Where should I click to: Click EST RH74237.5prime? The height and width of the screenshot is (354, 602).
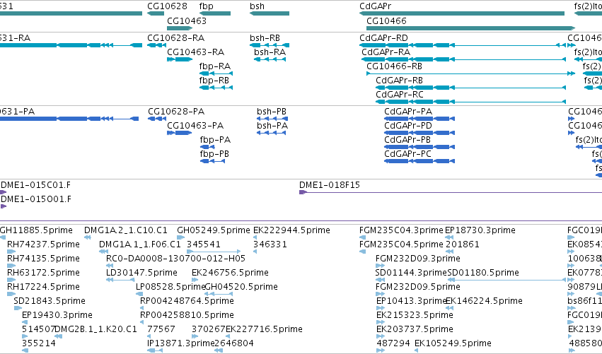43,244
